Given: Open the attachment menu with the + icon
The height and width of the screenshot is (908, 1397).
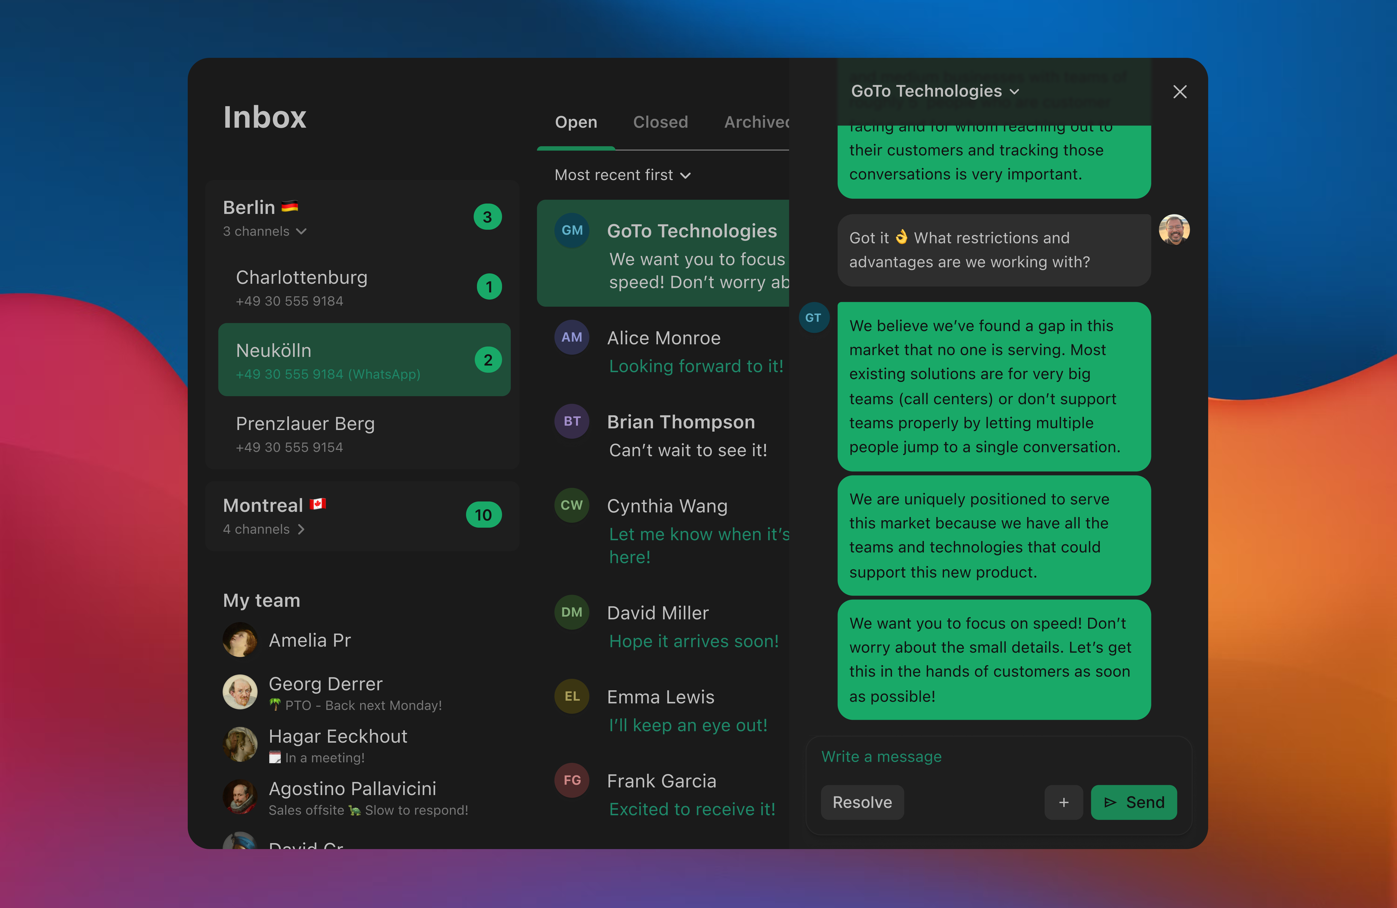Looking at the screenshot, I should point(1064,802).
